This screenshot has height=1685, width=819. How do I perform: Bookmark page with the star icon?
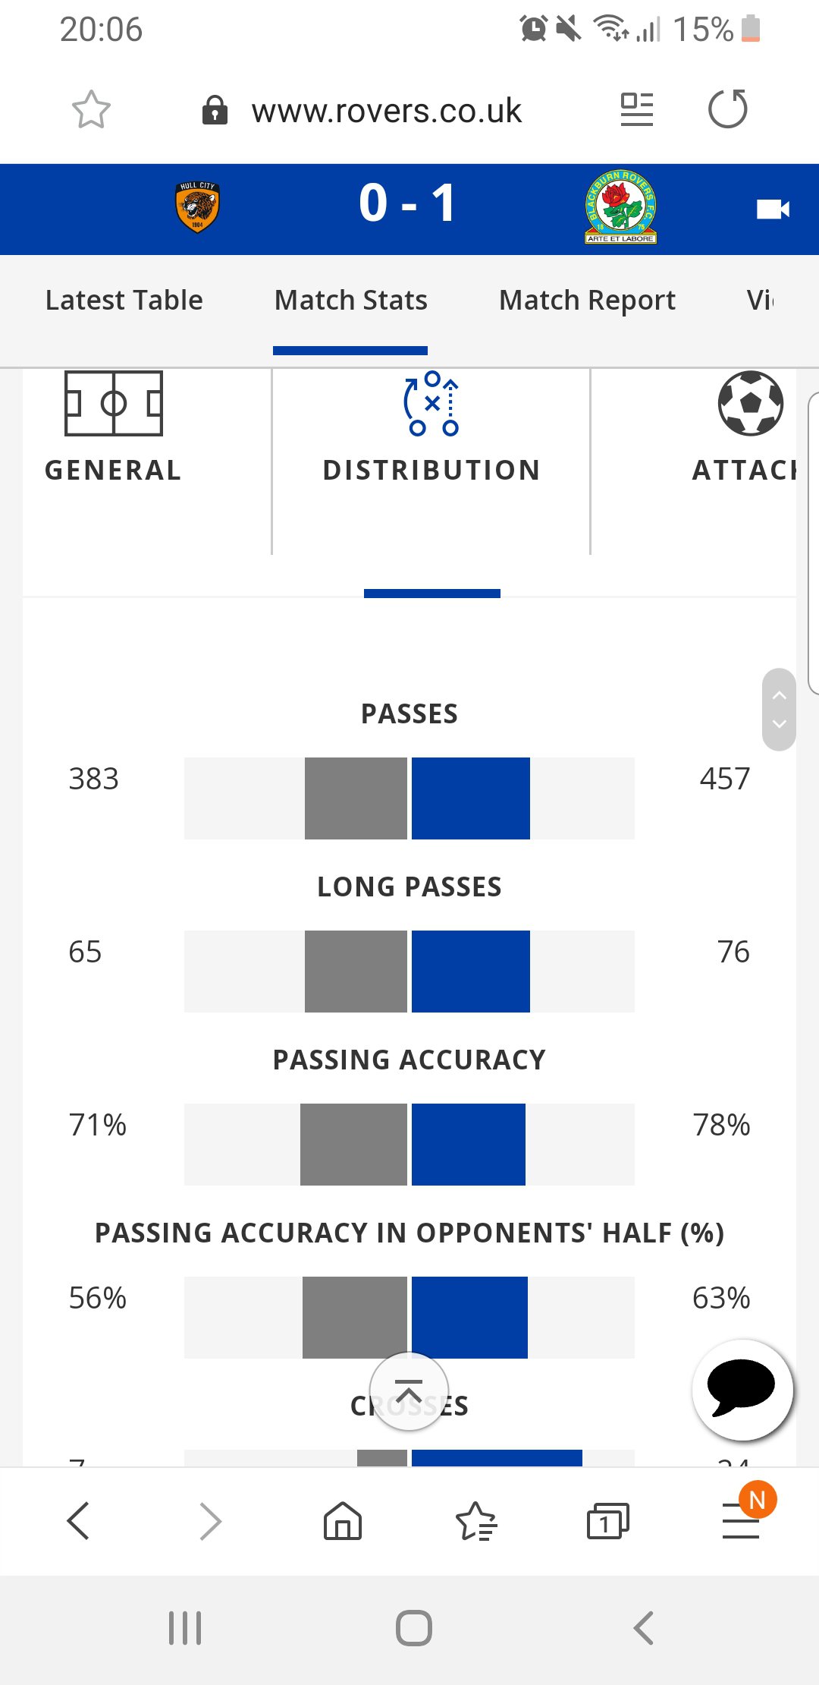pos(91,110)
